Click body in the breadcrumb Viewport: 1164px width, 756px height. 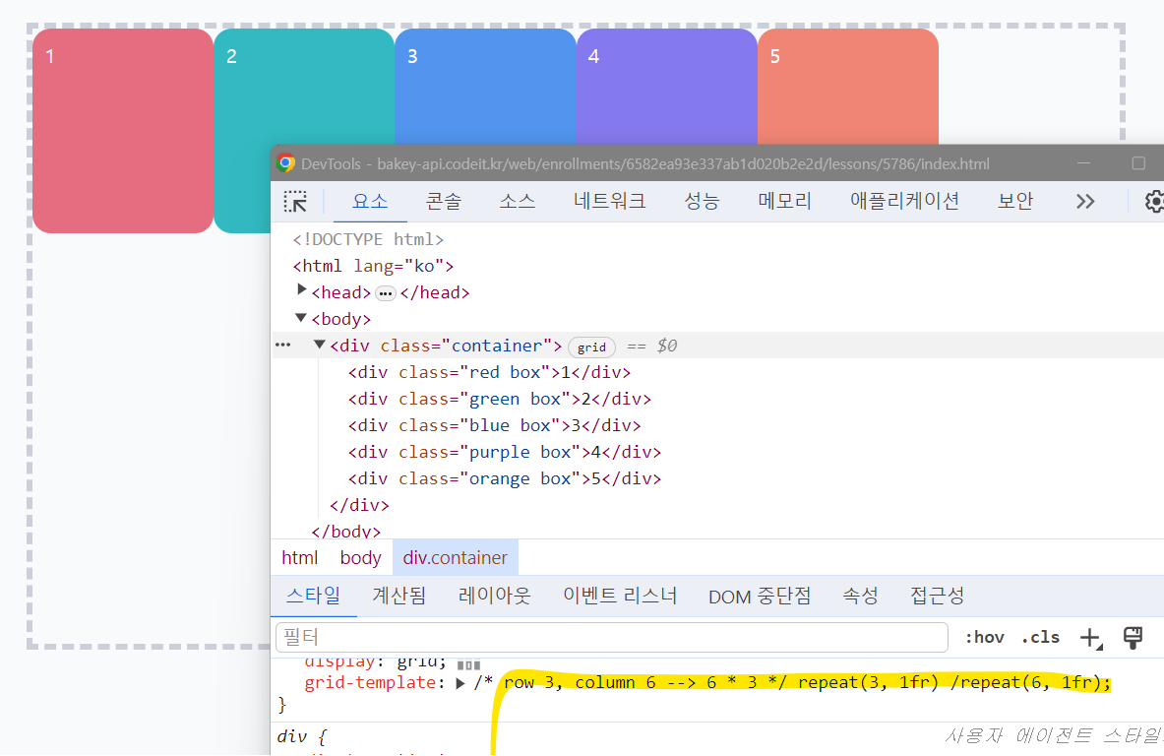click(361, 558)
